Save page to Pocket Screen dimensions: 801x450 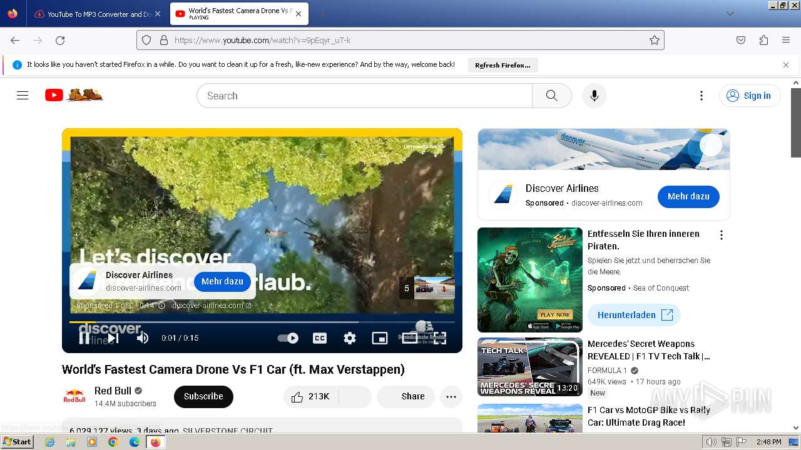[x=741, y=40]
